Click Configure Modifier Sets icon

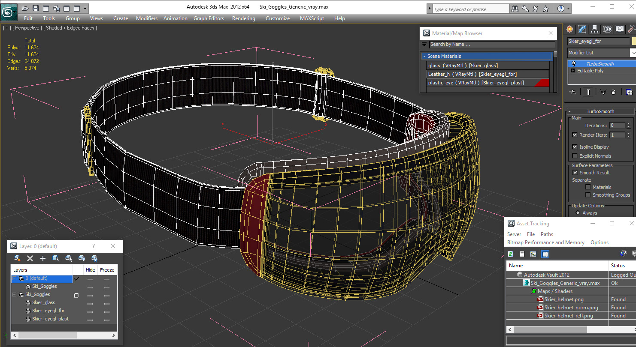[629, 92]
